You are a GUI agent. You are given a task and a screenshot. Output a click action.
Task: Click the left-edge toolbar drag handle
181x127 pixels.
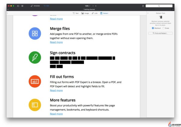point(8,13)
